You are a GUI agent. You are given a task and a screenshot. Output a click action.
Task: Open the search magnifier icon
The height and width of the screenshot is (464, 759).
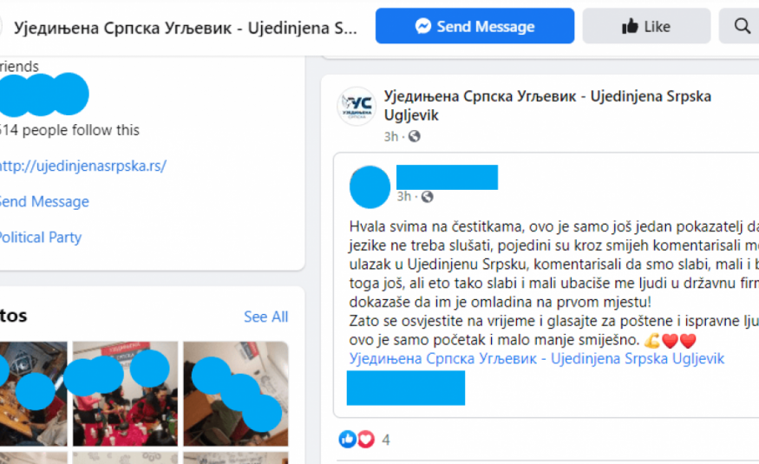tap(742, 26)
